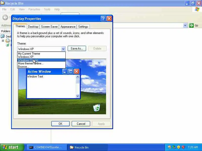Image resolution: width=202 pixels, height=151 pixels.
Task: Click the Save As... button
Action: click(x=77, y=49)
